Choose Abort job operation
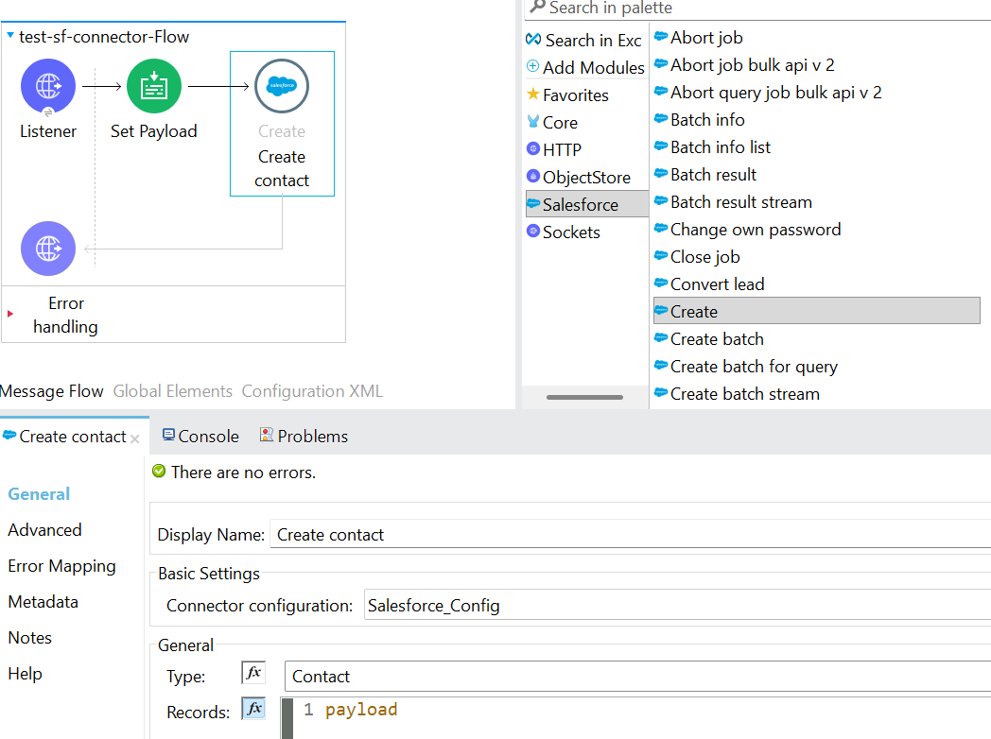 [x=699, y=38]
